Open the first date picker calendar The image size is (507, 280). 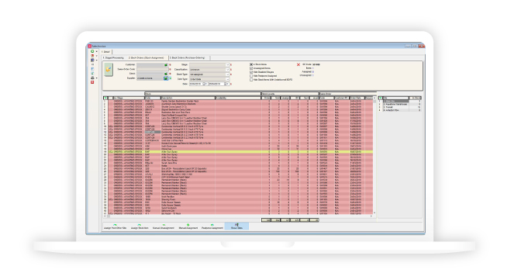coord(205,84)
